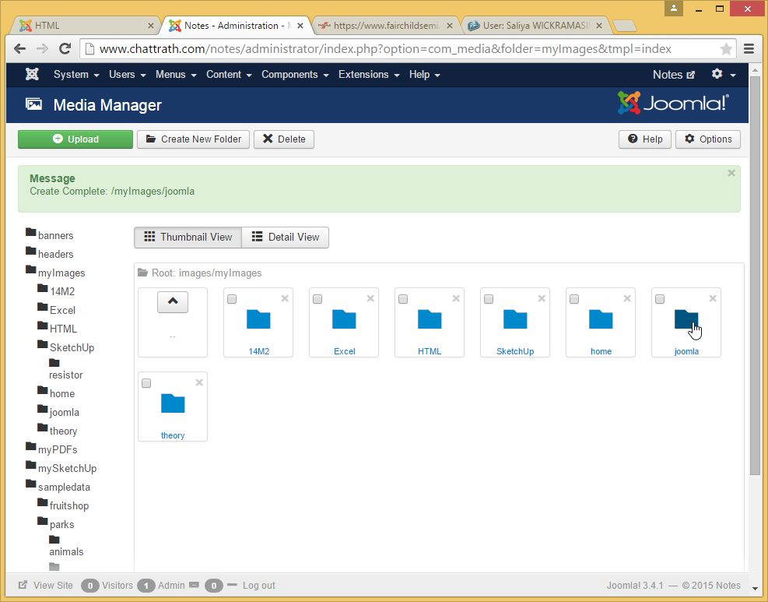Select myPDFs folder in the tree
The width and height of the screenshot is (768, 602).
coord(58,450)
